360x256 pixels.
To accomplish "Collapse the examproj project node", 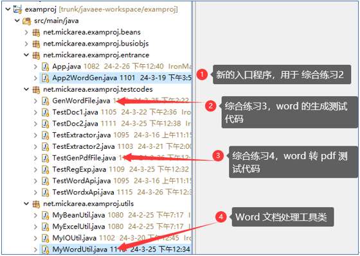I will (x=8, y=9).
